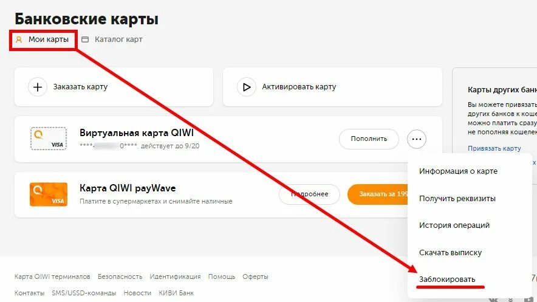Click the КИВИ Банк footer link

pos(176,293)
